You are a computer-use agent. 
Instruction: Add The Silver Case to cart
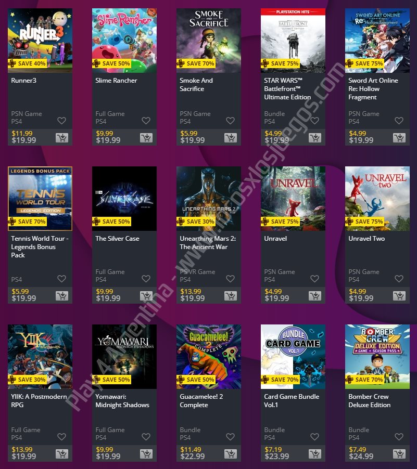pyautogui.click(x=146, y=296)
